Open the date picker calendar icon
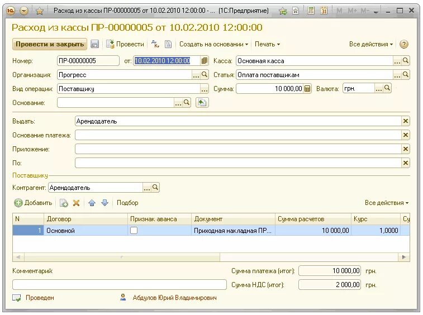Image resolution: width=423 pixels, height=315 pixels. coord(205,61)
